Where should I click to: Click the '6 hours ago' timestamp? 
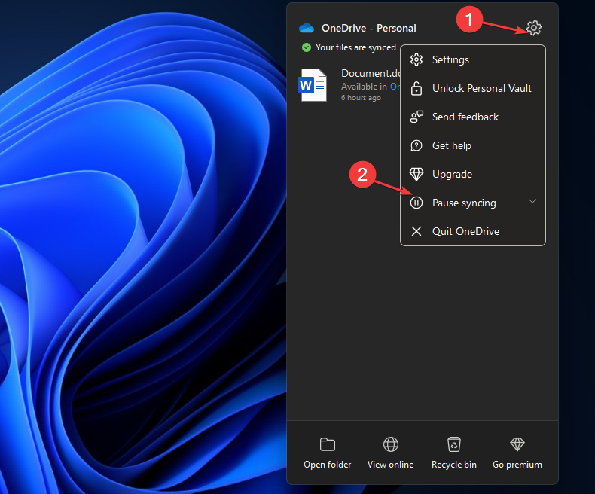[x=361, y=97]
